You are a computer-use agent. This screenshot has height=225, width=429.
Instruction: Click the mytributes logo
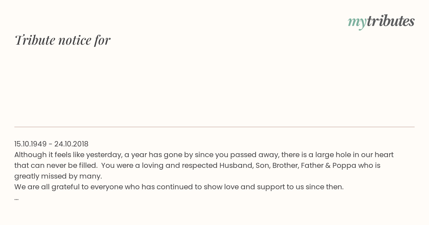click(x=381, y=22)
